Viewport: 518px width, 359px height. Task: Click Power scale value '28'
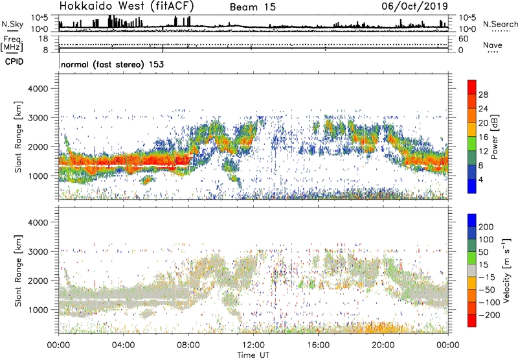point(483,95)
